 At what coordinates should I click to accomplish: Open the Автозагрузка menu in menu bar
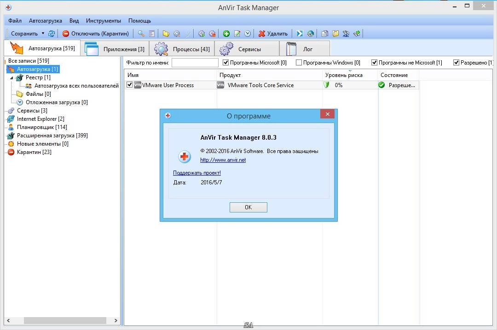45,21
